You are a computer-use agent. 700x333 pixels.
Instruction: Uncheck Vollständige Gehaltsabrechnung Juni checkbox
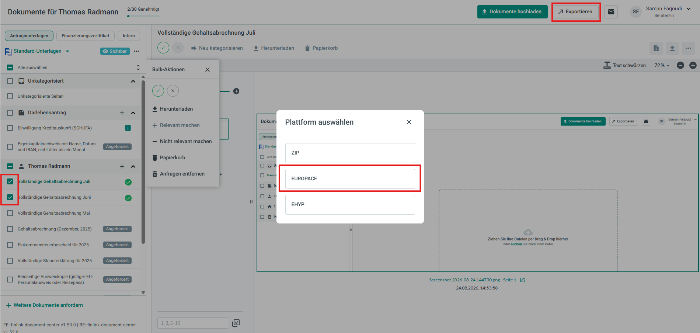(10, 197)
